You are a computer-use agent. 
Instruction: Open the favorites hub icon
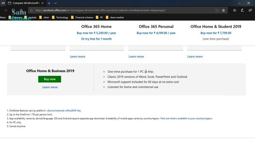(x=235, y=10)
